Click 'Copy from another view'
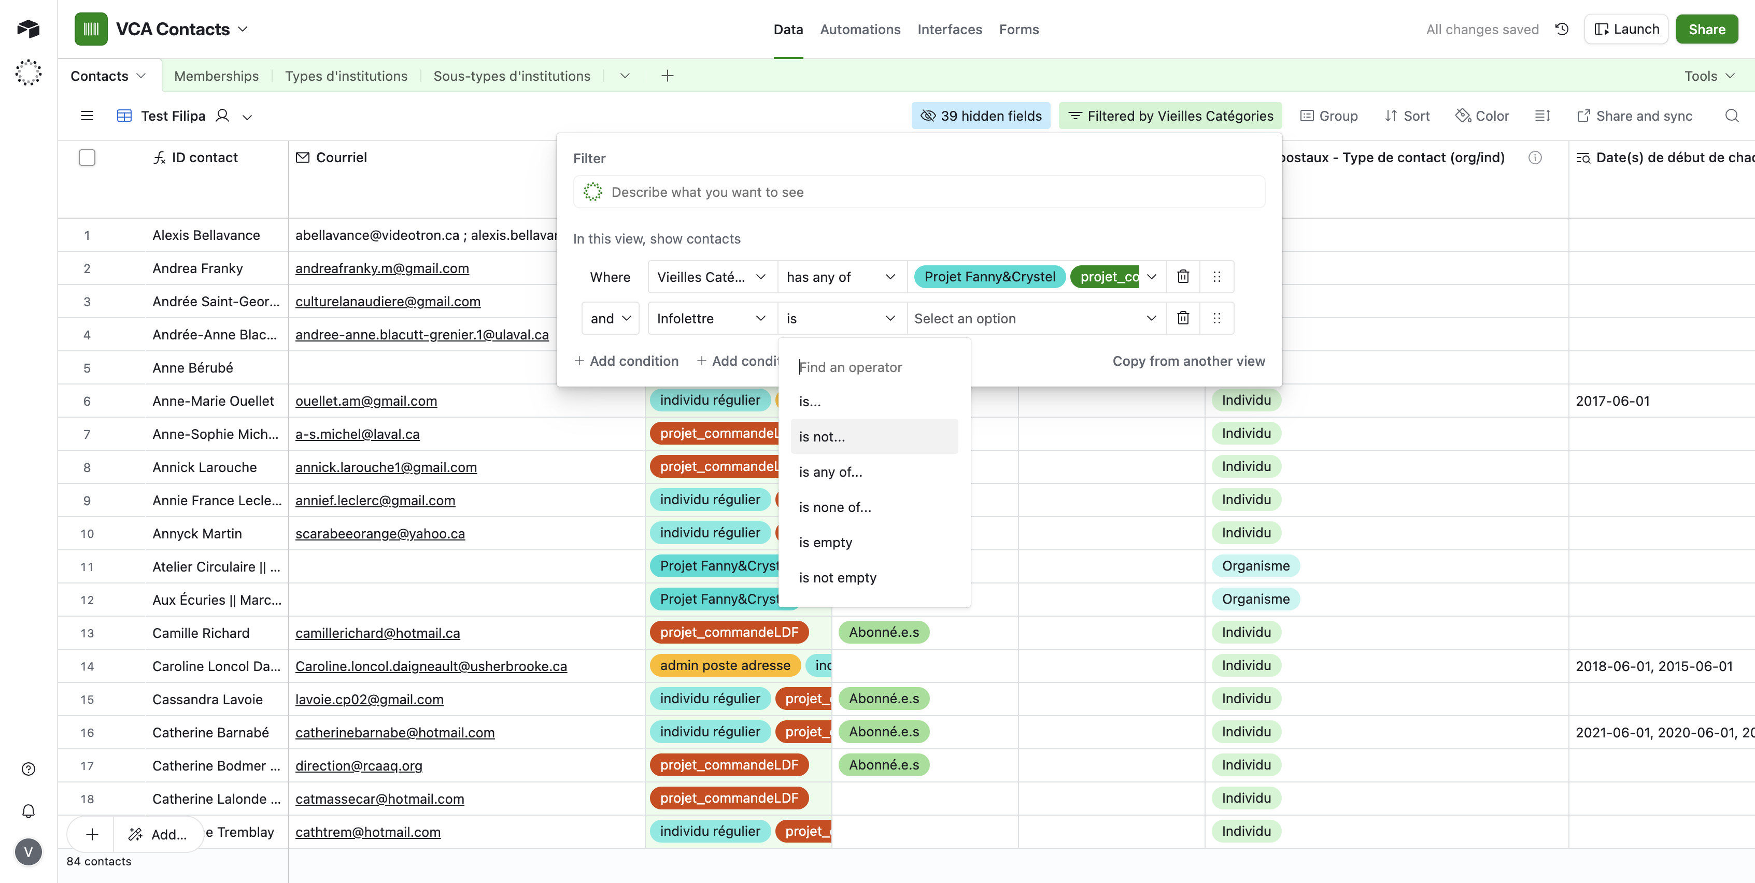 click(x=1188, y=361)
